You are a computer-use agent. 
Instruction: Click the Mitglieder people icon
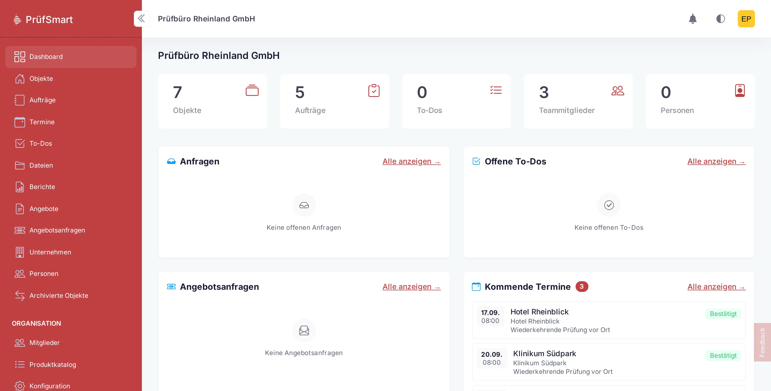tap(20, 343)
